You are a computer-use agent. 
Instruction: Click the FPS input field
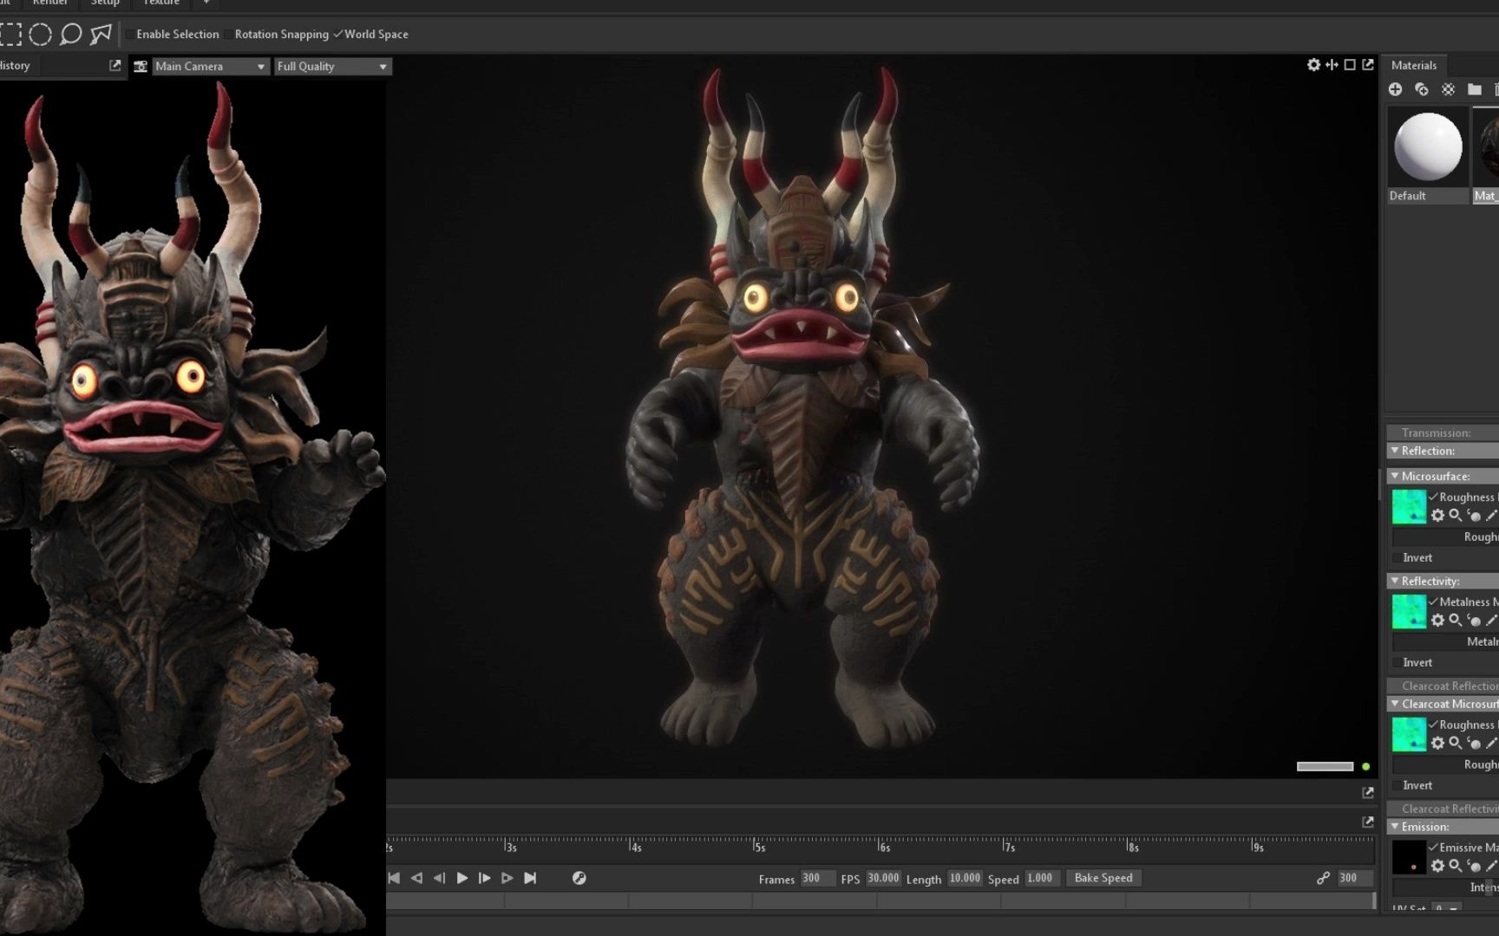click(883, 878)
